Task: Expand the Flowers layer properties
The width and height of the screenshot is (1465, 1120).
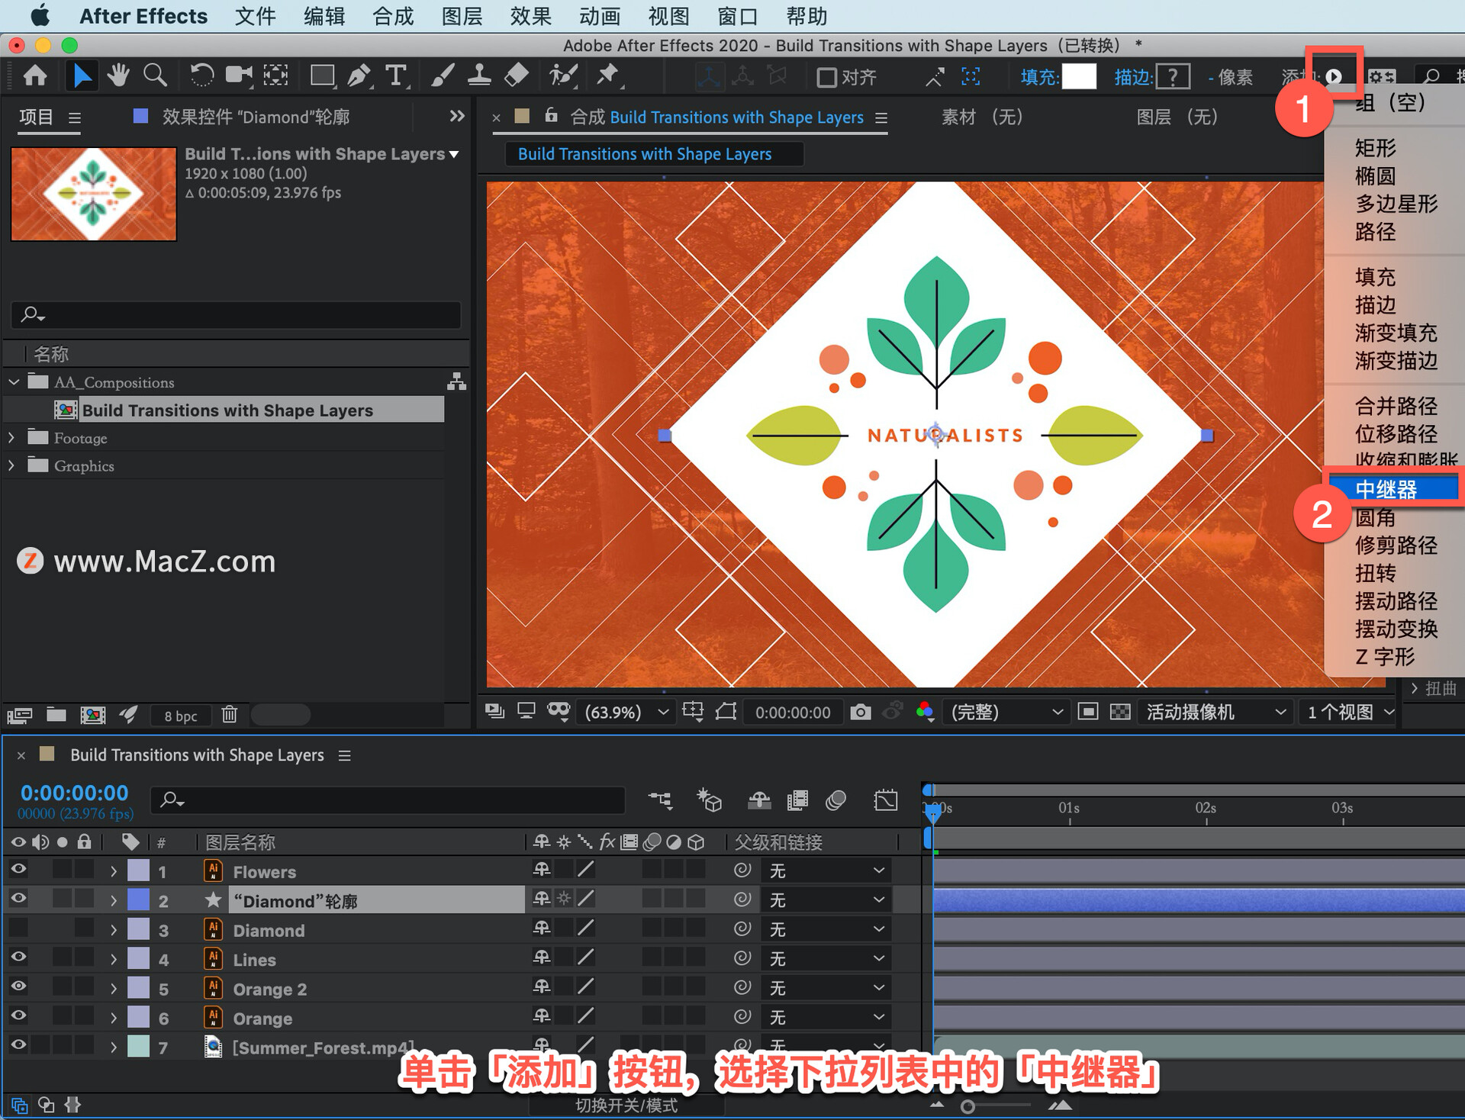Action: click(x=114, y=871)
